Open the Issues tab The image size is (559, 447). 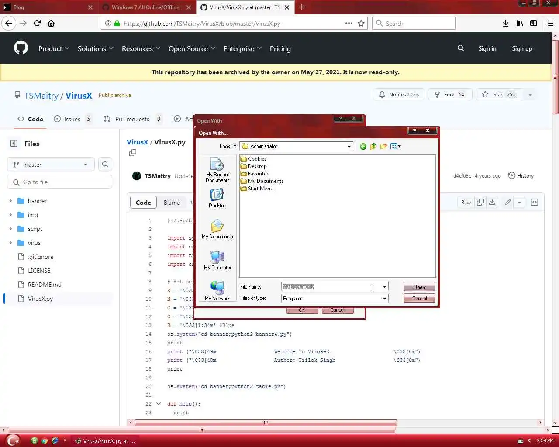(72, 119)
